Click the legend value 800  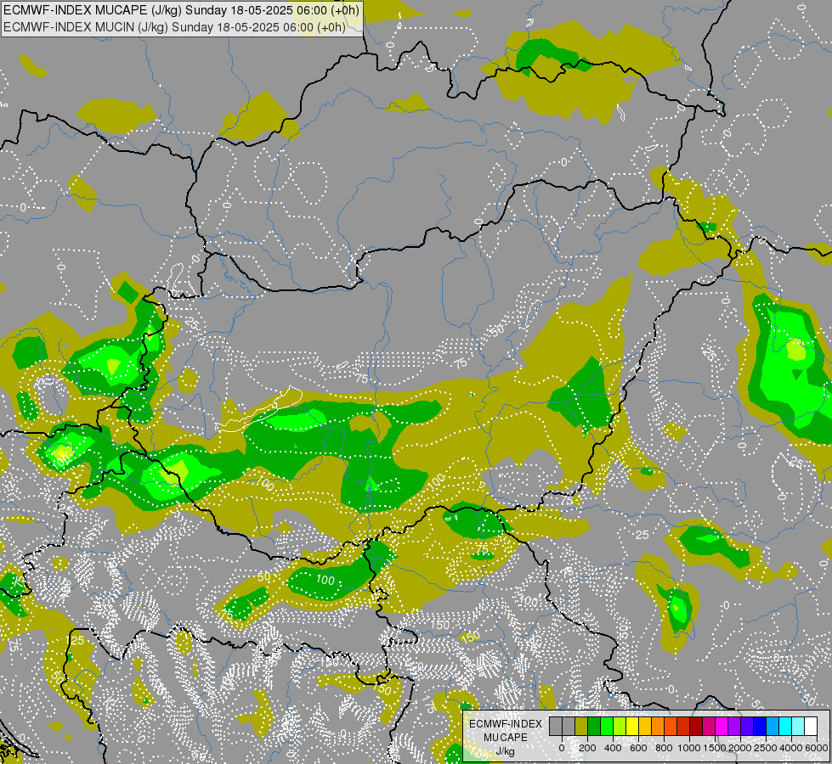pos(665,748)
